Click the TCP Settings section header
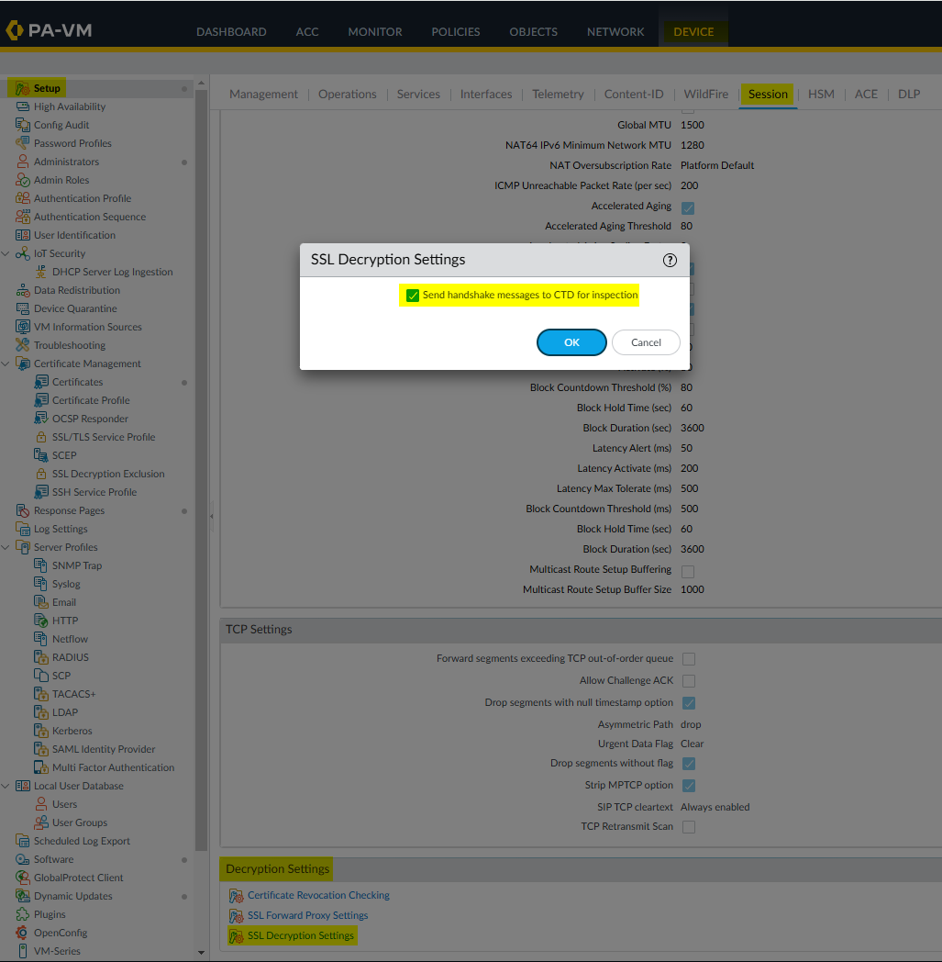The image size is (942, 962). [x=259, y=630]
